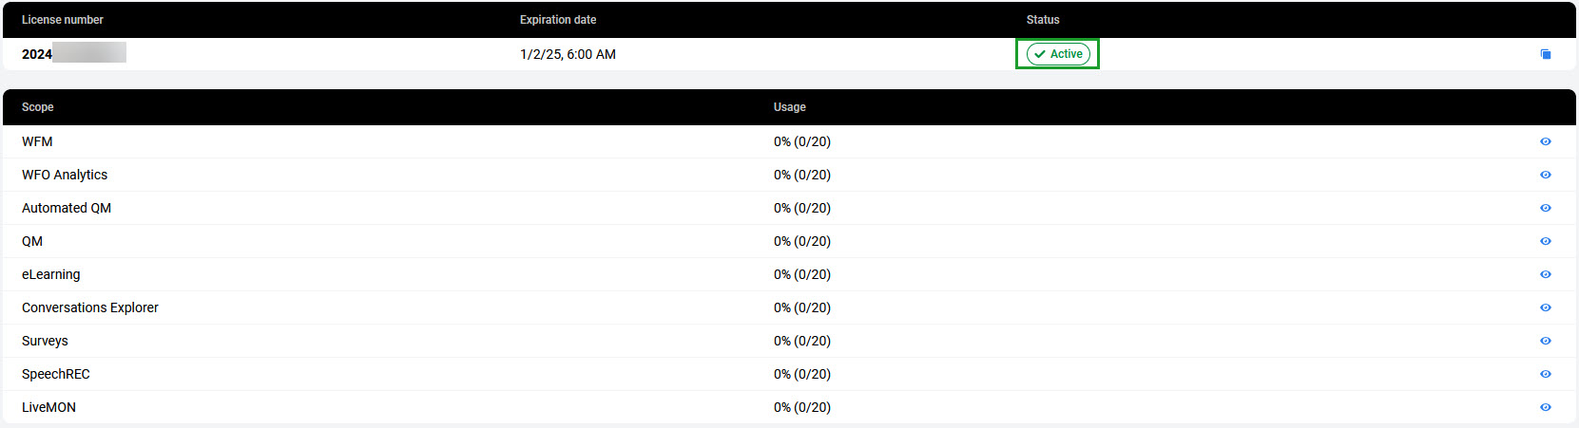Show SpeechREC details eye icon
Viewport: 1579px width, 428px height.
1546,374
